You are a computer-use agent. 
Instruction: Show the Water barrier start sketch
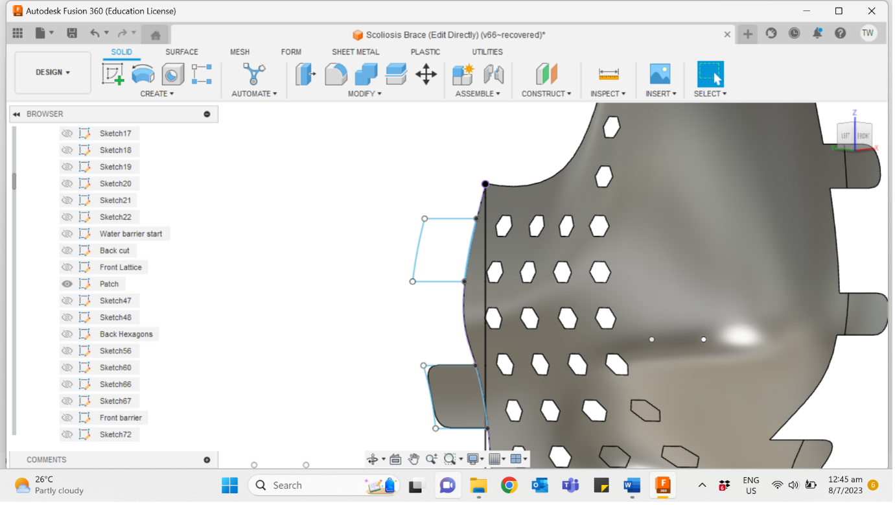coord(67,234)
